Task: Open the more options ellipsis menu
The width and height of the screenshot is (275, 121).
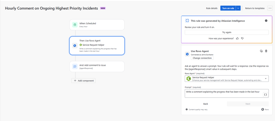Action: point(270,8)
